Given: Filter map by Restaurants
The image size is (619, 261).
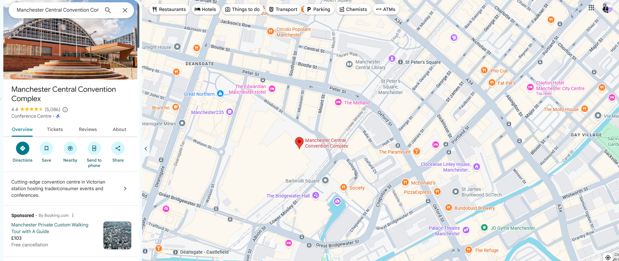Looking at the screenshot, I should coord(169,9).
